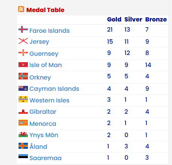172x165 pixels.
Task: Click the Guernsey flag icon
Action: coord(23,52)
